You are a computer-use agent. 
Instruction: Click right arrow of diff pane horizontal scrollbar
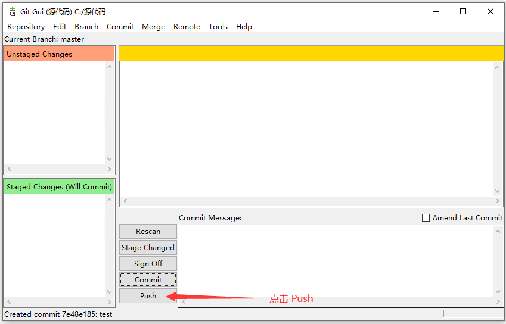[x=497, y=201]
